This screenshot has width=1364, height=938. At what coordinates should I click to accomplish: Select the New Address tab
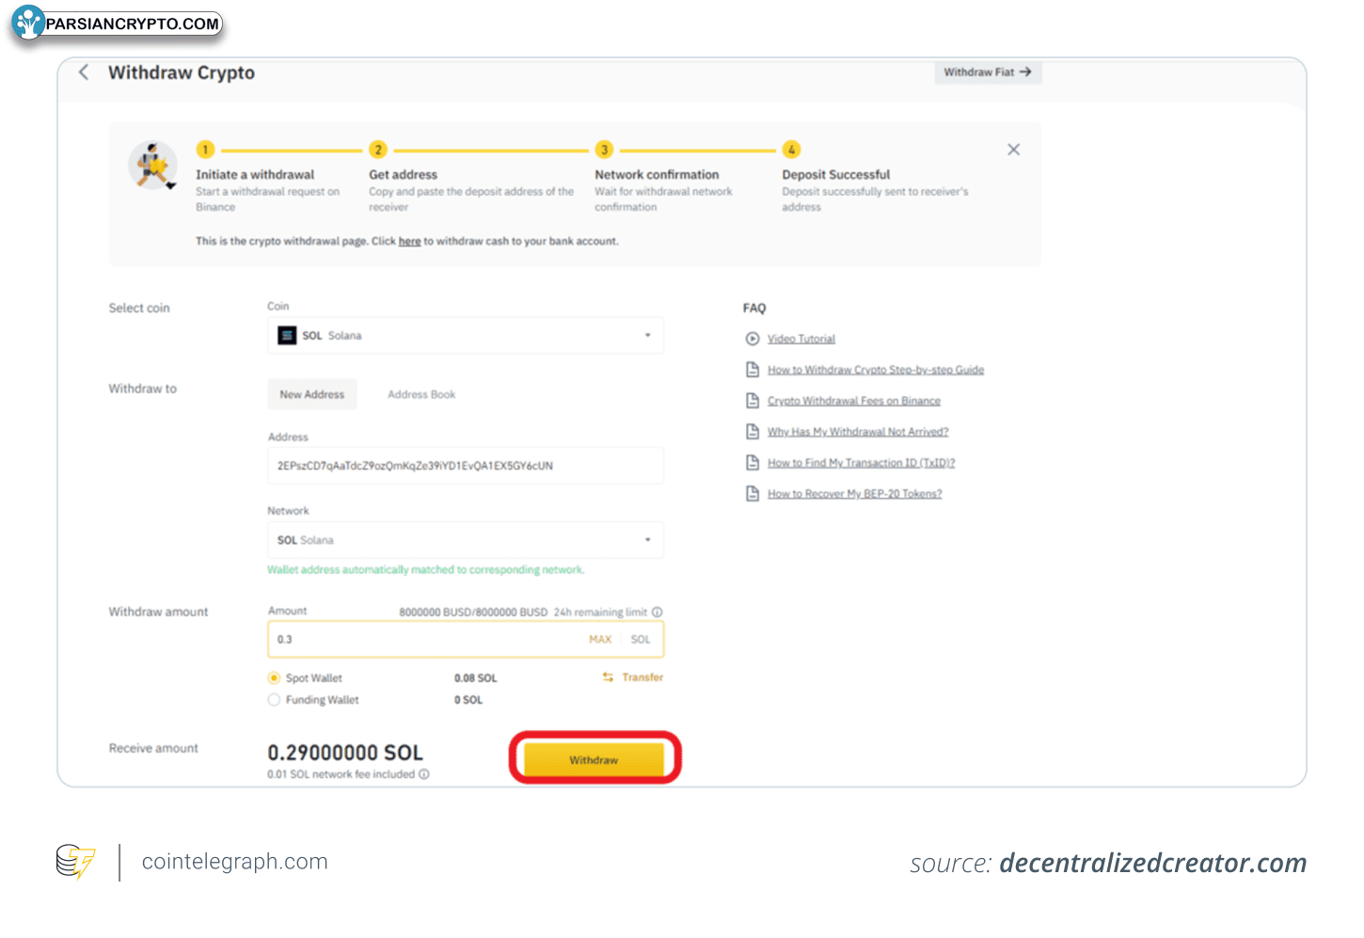pos(312,395)
